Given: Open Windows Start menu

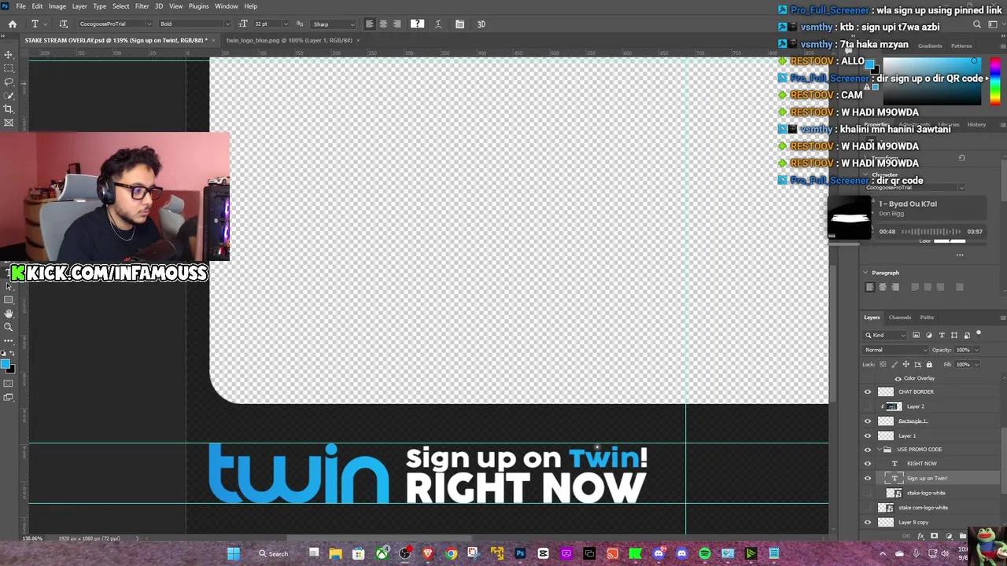Looking at the screenshot, I should pos(234,553).
